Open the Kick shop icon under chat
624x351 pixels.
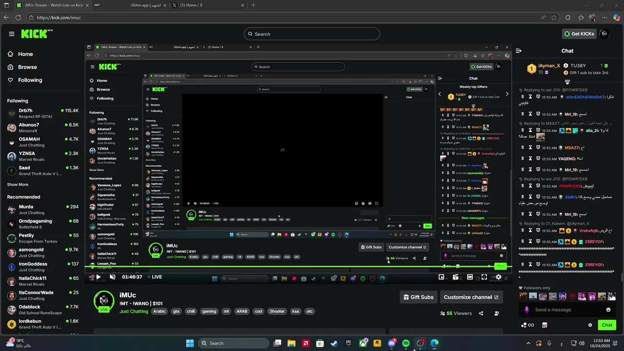point(545,325)
